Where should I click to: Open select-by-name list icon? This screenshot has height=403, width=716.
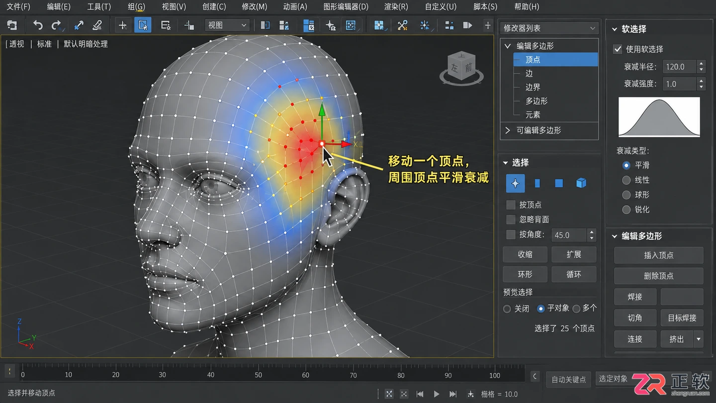[166, 25]
